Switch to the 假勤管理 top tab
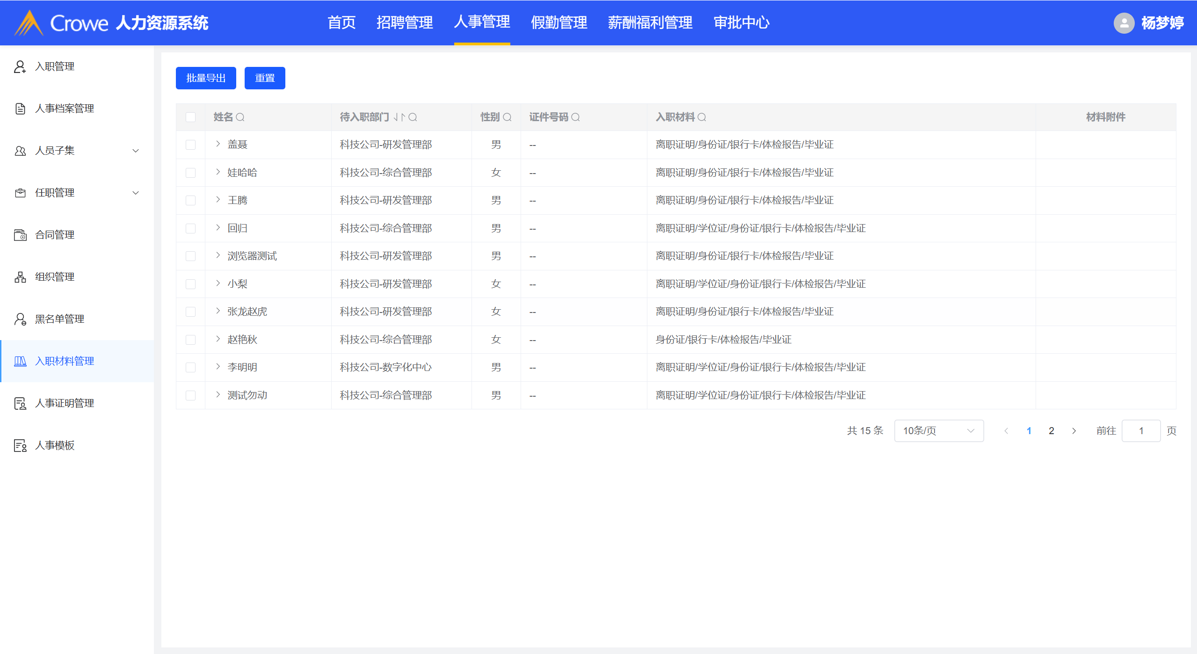The height and width of the screenshot is (654, 1197). pos(559,22)
